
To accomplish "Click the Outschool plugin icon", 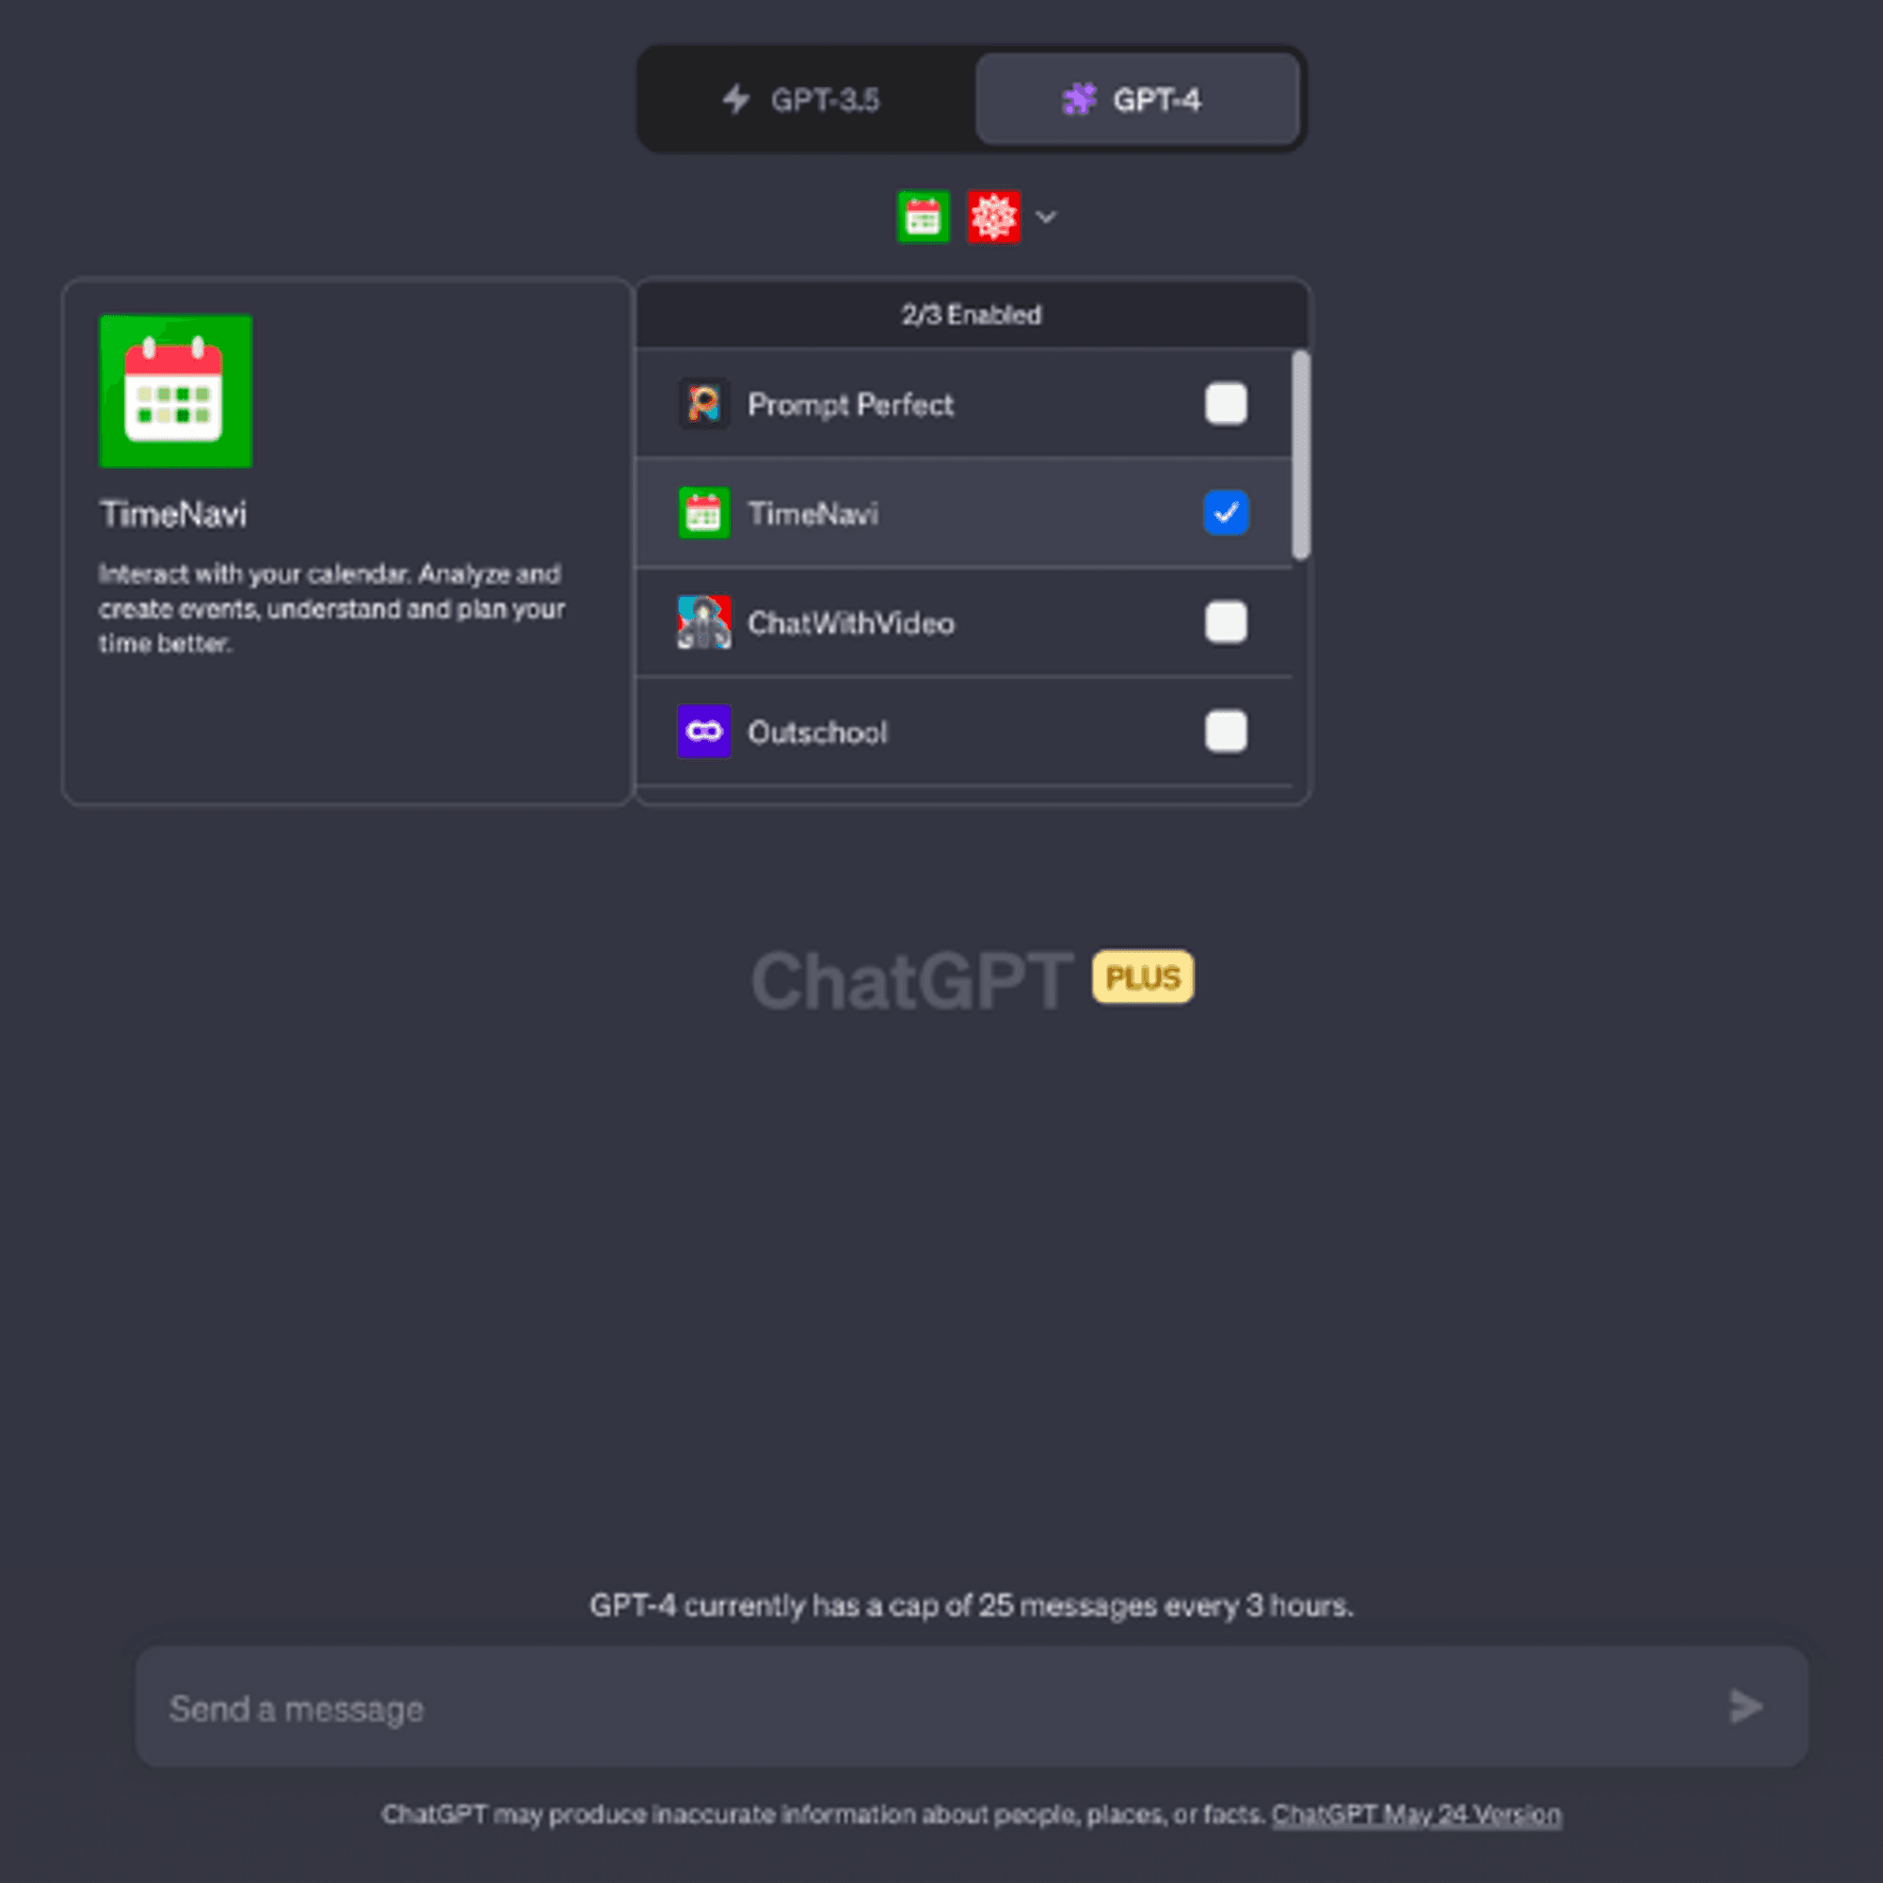I will [701, 732].
